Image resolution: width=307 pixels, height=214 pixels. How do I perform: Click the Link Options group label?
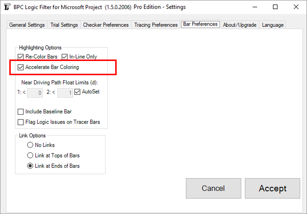(x=32, y=136)
